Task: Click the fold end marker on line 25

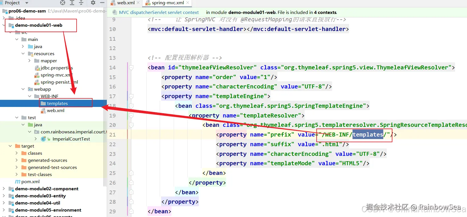Action: coord(131,173)
